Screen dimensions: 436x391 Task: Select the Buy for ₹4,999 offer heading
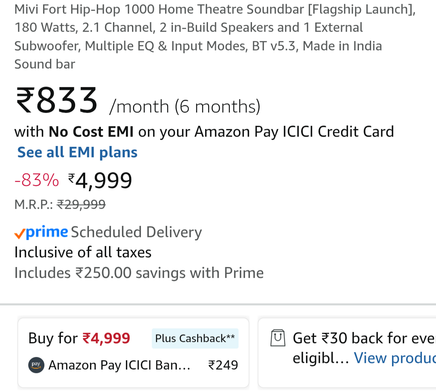tap(79, 338)
